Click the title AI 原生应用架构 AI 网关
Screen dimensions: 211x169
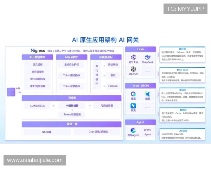pyautogui.click(x=105, y=40)
